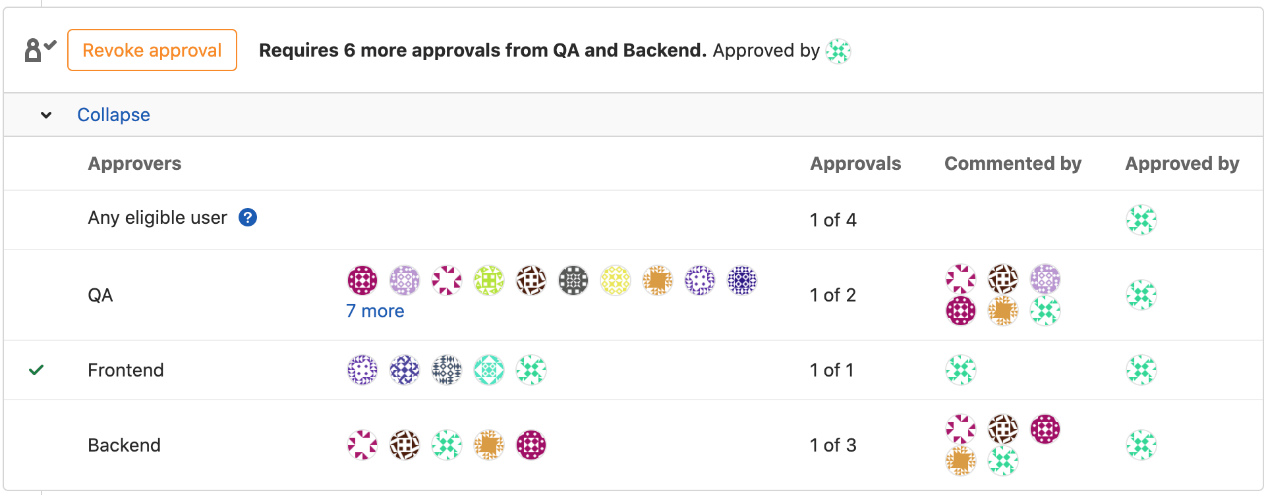Viewport: 1268px width, 495px height.
Task: Open the Approved by avatar in the Backend row
Action: pyautogui.click(x=1141, y=444)
